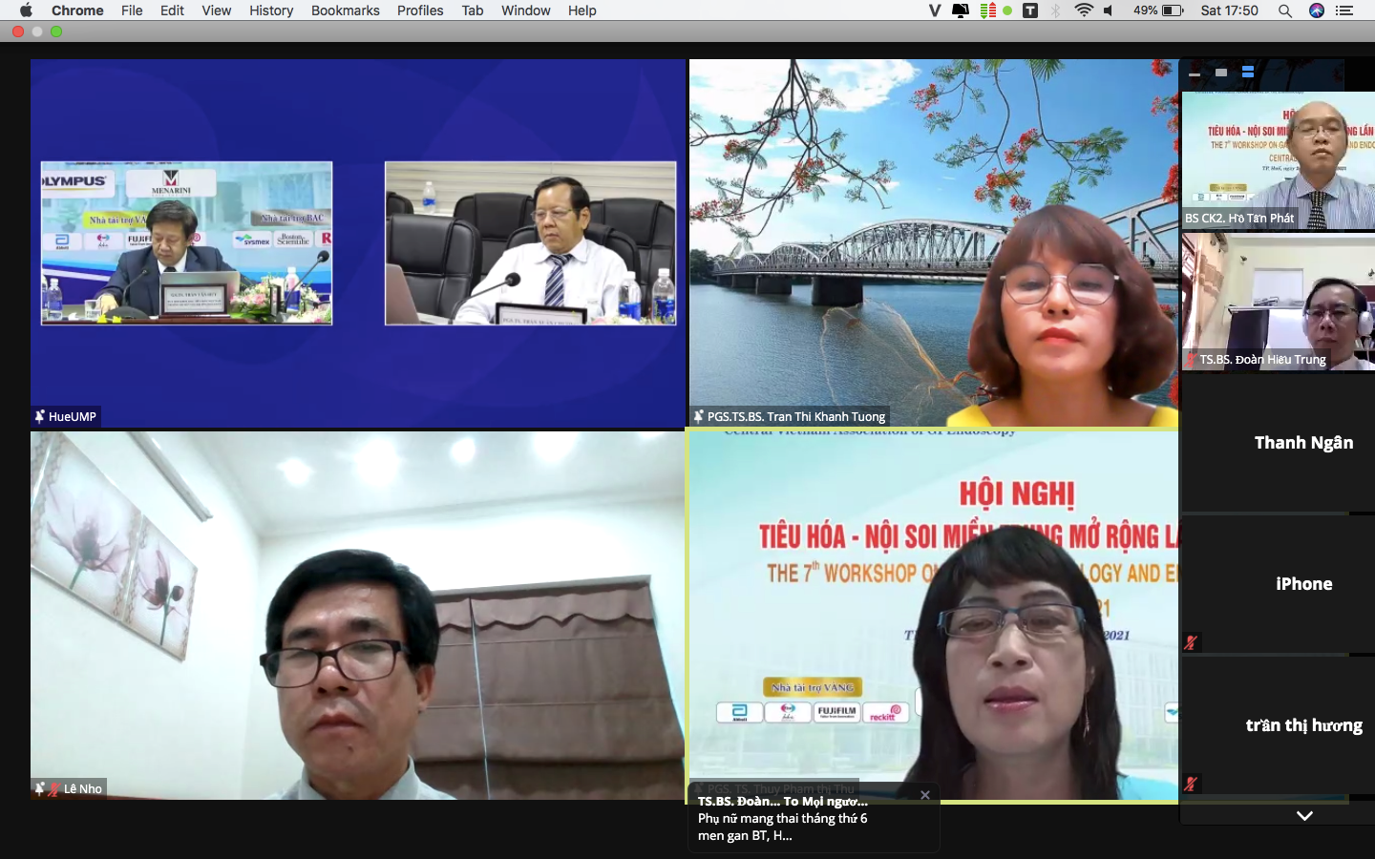
Task: Click muted mic icon on iPhone participant tile
Action: pos(1191,642)
